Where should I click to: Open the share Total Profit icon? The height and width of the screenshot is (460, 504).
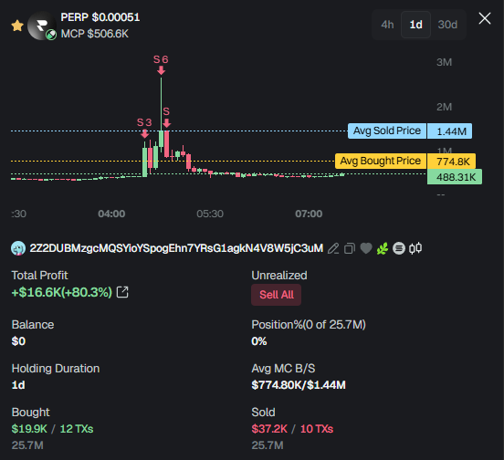(x=122, y=292)
